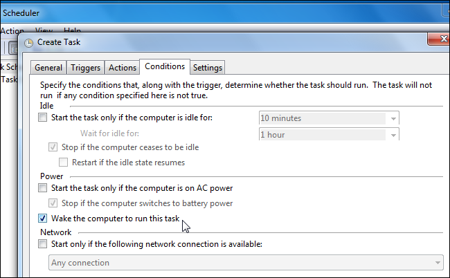This screenshot has width=450, height=278.
Task: Switch to the General tab
Action: coord(48,68)
